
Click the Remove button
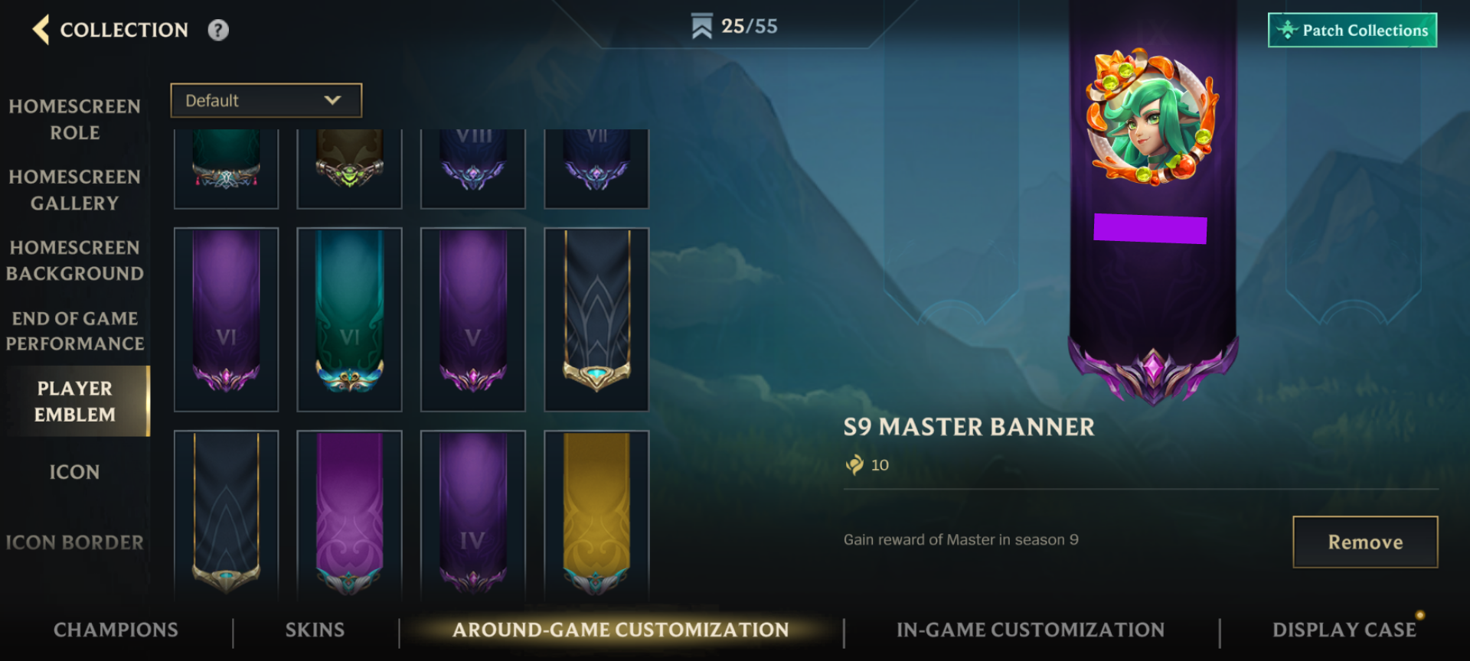tap(1365, 542)
